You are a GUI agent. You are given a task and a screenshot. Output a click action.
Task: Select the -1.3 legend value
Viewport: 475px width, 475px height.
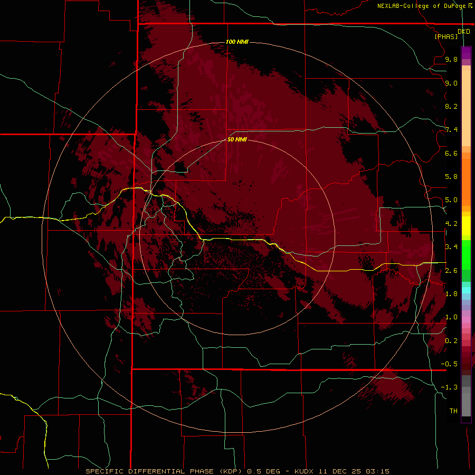[449, 387]
